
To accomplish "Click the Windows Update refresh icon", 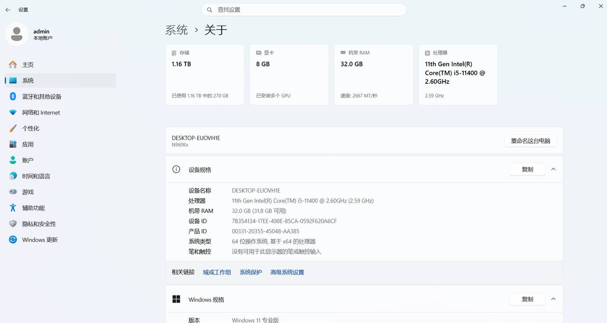I will (13, 240).
